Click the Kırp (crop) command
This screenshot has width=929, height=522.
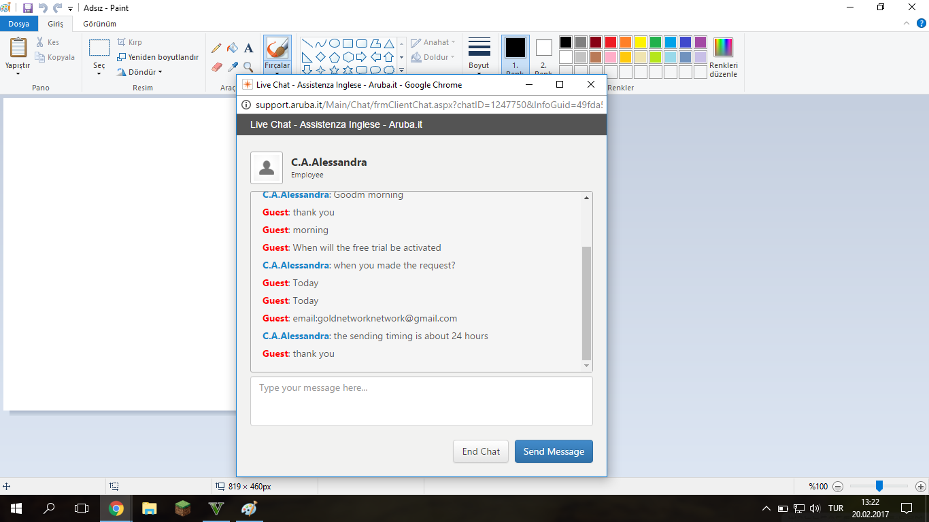click(x=130, y=42)
